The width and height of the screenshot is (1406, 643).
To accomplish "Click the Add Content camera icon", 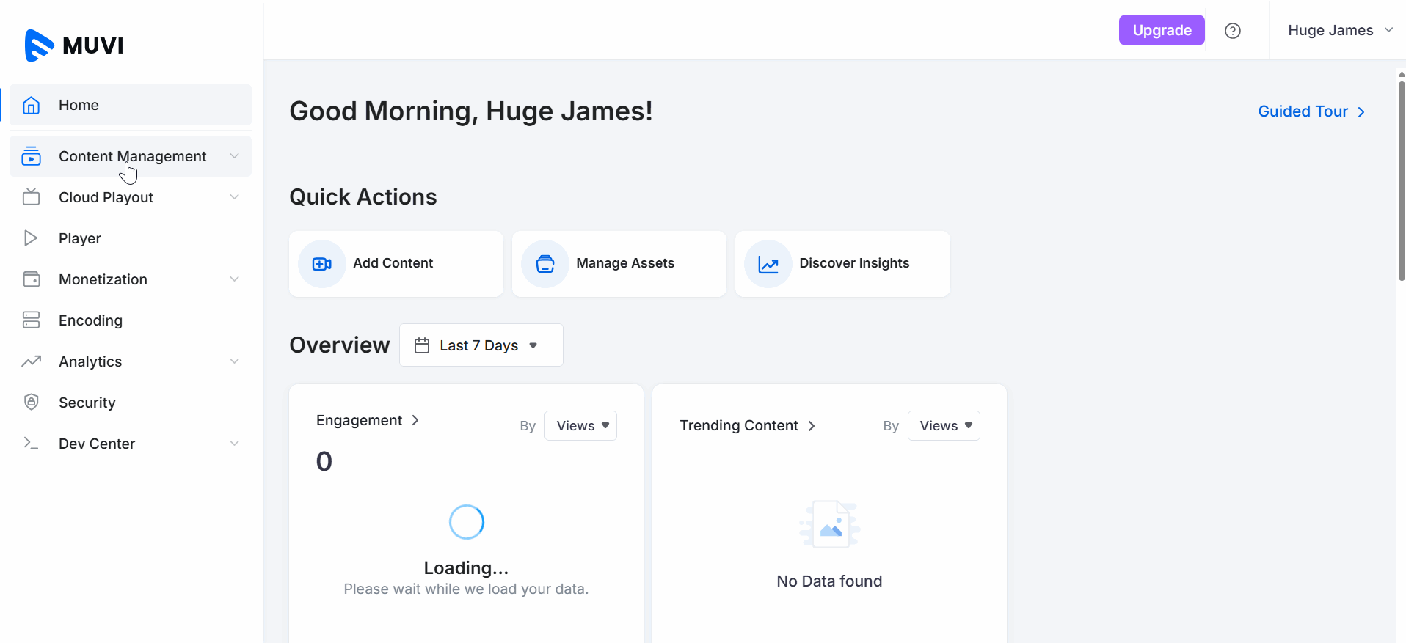I will pos(321,264).
